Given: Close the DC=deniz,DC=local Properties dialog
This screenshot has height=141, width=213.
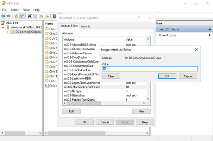Looking at the screenshot, I should (150, 18).
